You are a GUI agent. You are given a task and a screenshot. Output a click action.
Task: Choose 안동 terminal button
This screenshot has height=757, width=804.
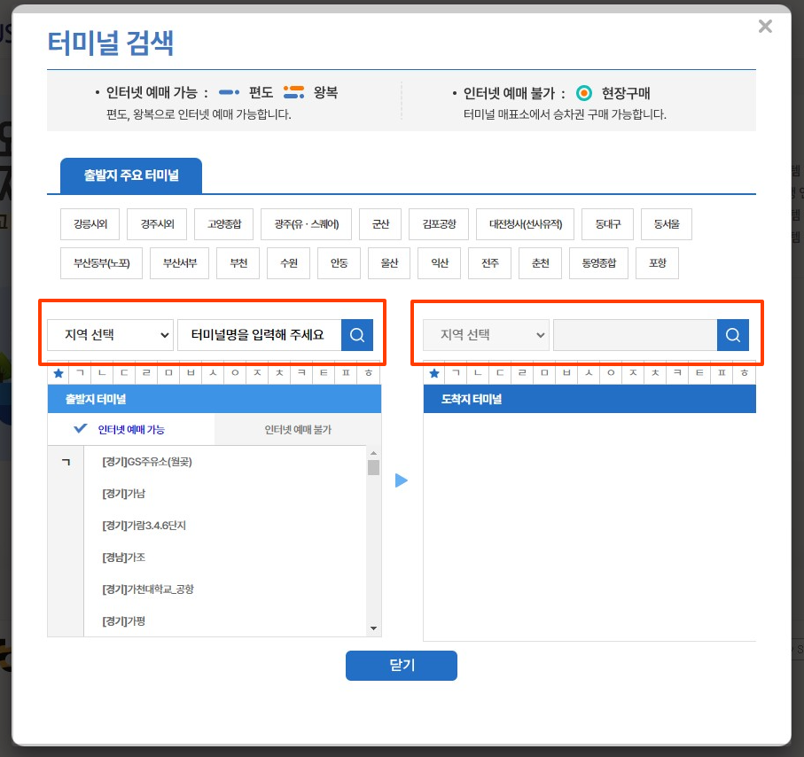339,263
